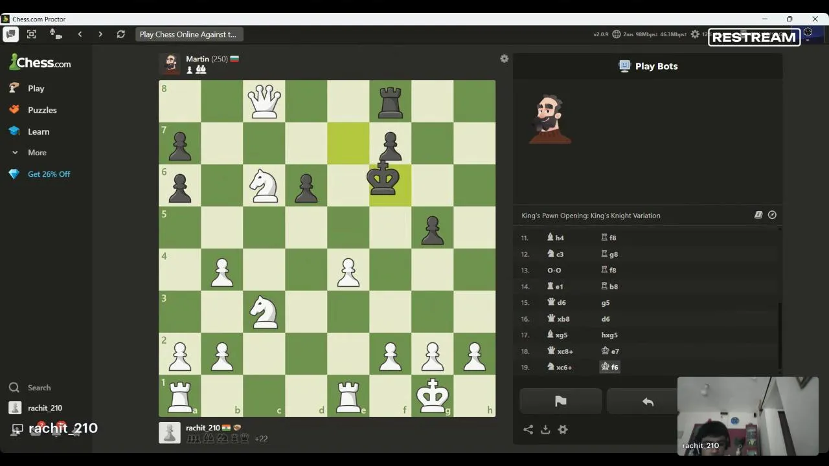Select the white rook on a1
The image size is (829, 466).
click(x=180, y=395)
